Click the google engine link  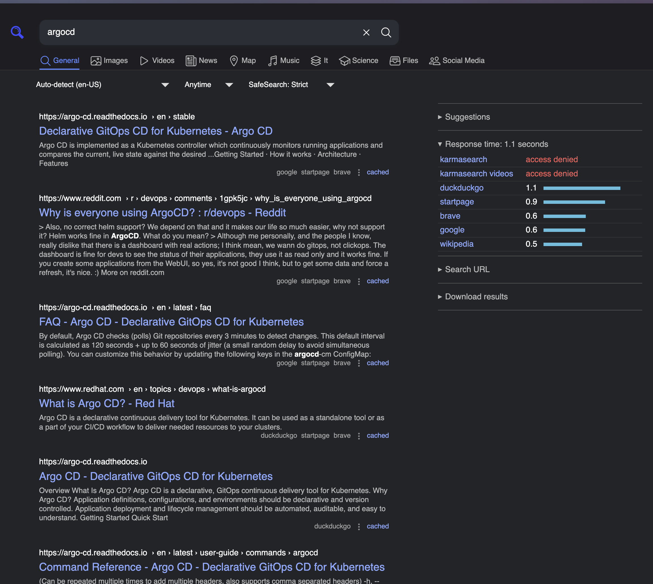tap(452, 230)
